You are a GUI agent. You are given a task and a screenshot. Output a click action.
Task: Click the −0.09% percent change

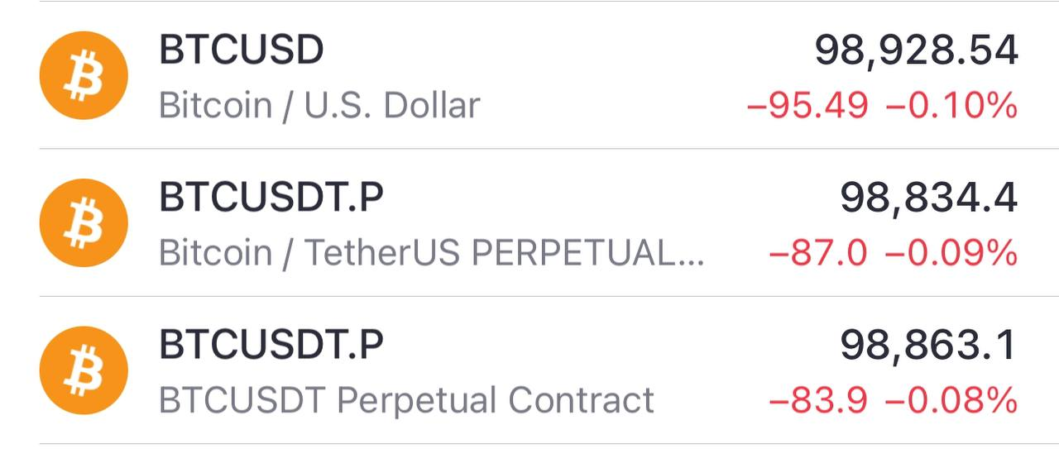click(951, 253)
